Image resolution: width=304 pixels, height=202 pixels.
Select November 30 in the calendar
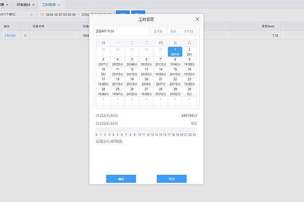[189, 91]
